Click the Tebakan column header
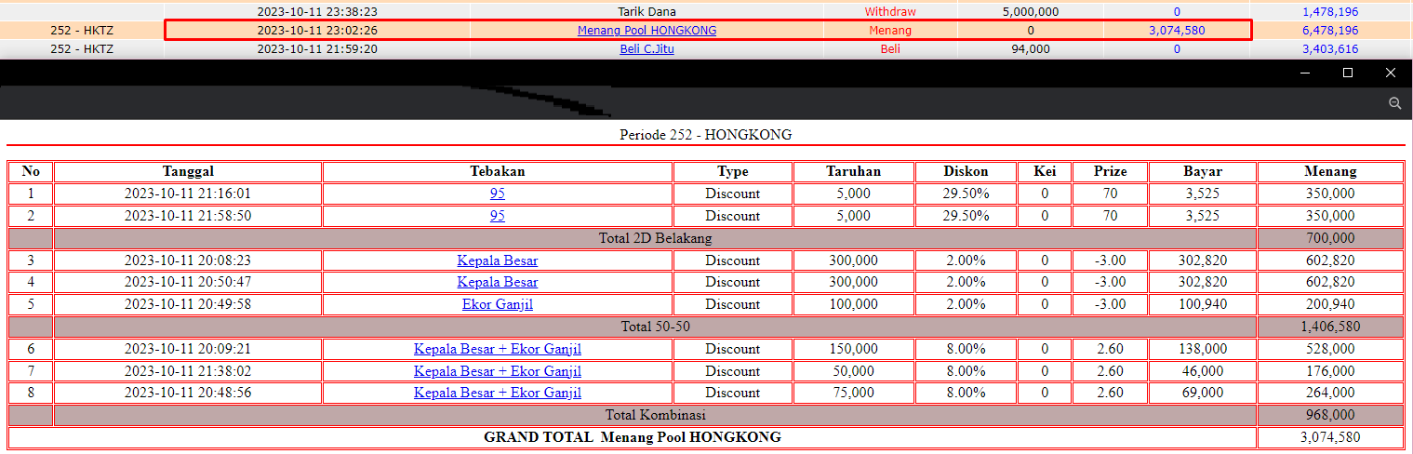1413x454 pixels. pyautogui.click(x=498, y=171)
